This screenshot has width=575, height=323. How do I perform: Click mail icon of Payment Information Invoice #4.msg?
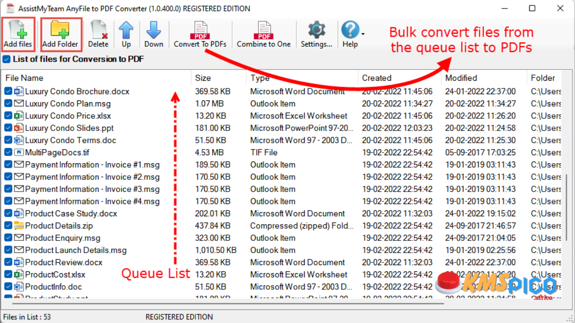tap(19, 201)
